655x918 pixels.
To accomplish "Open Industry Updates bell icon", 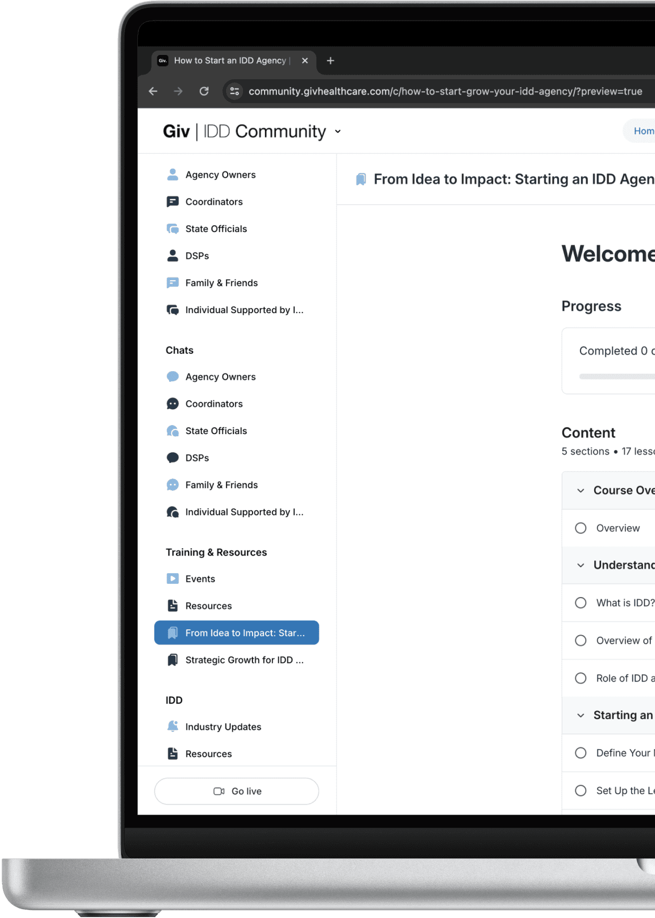I will pyautogui.click(x=173, y=727).
